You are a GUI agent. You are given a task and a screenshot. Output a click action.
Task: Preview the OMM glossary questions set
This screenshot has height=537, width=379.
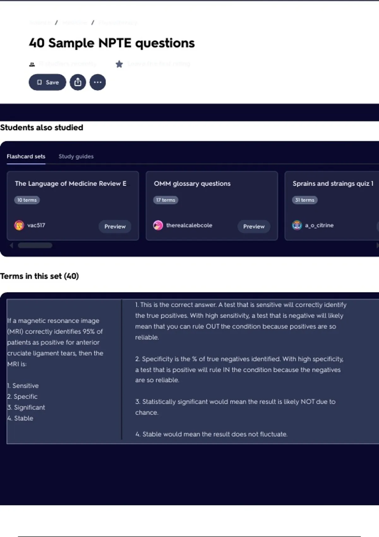(254, 226)
